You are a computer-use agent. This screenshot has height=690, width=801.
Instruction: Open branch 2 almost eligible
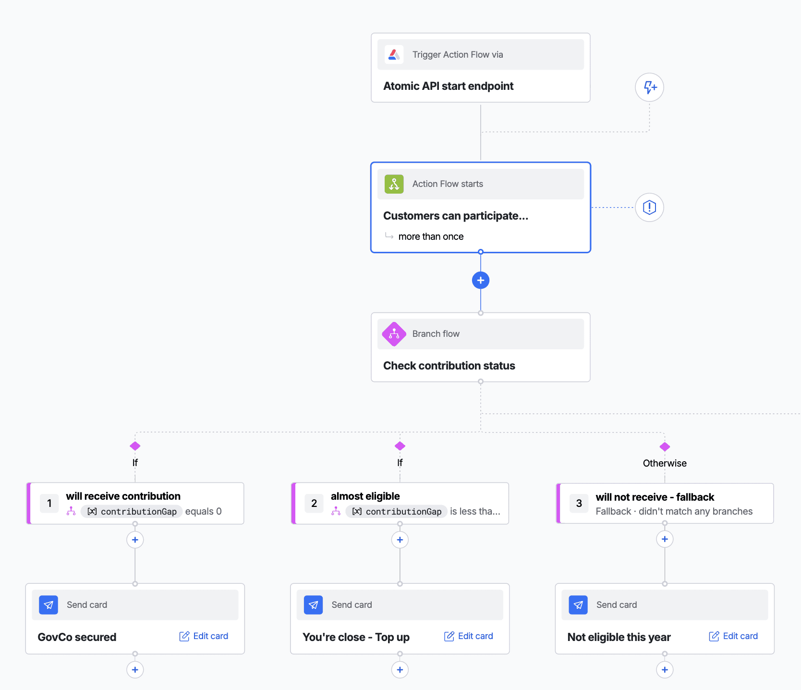coord(400,504)
